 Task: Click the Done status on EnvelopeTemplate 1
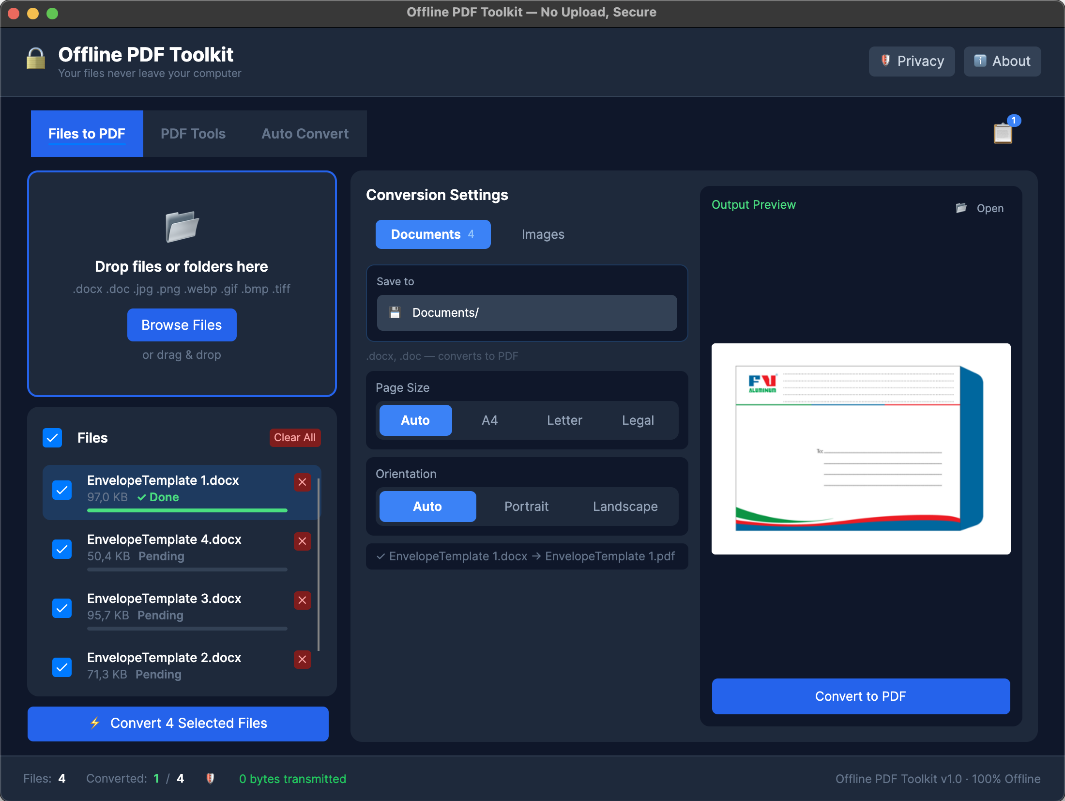(158, 497)
